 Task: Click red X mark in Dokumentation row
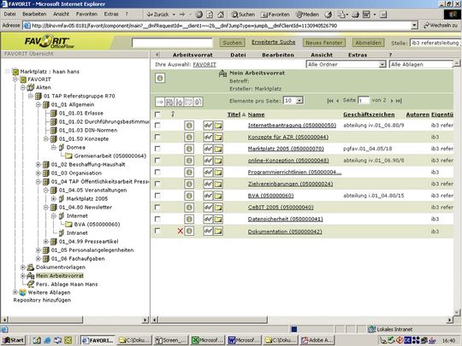pyautogui.click(x=181, y=232)
